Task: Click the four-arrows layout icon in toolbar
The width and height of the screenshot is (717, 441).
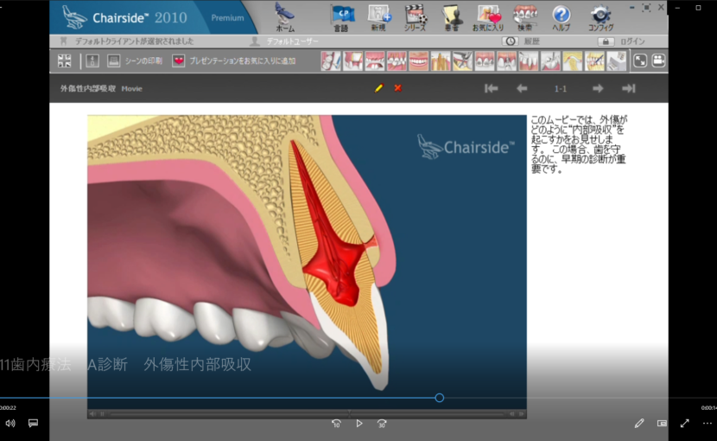Action: pyautogui.click(x=65, y=61)
